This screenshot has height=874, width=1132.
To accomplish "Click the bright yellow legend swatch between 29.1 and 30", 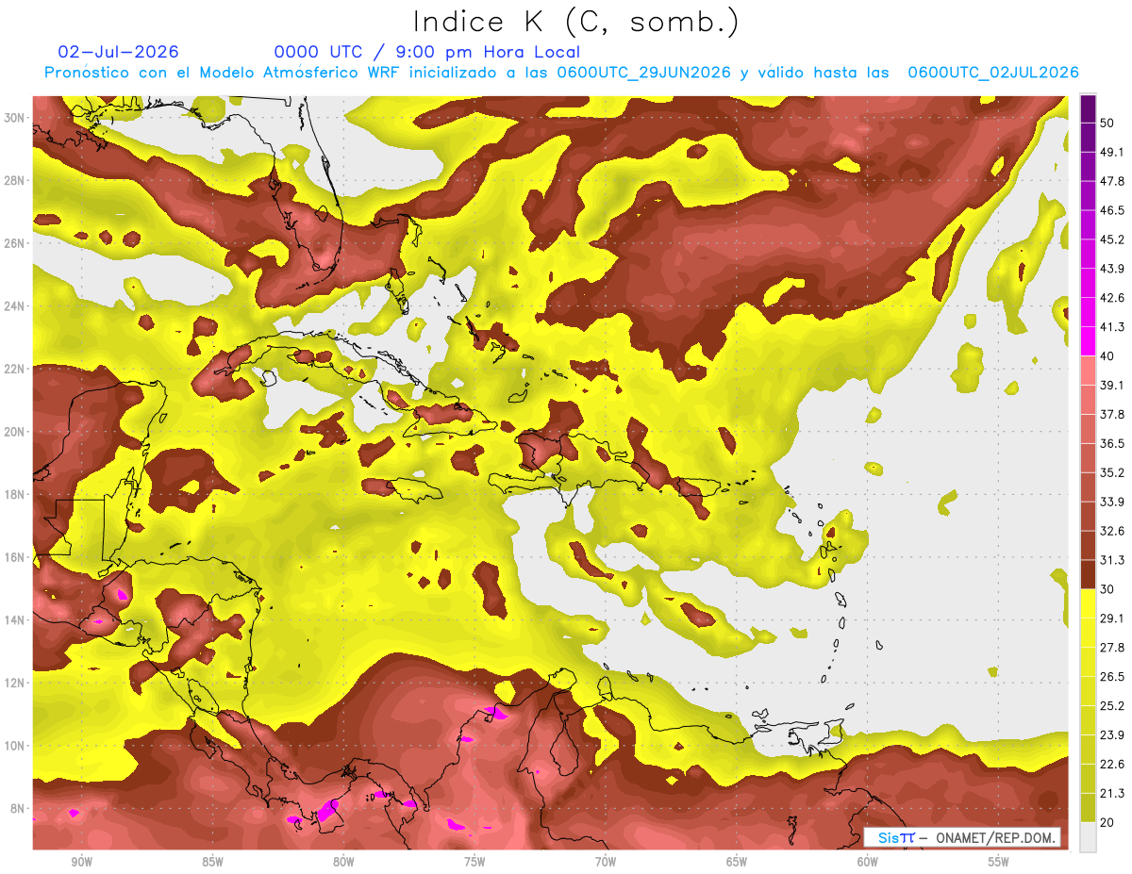I will (1088, 603).
